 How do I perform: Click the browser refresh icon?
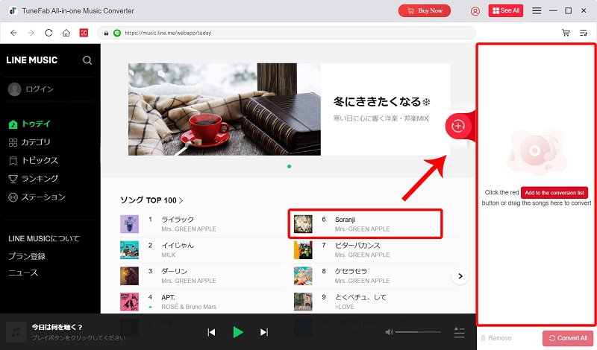click(49, 33)
